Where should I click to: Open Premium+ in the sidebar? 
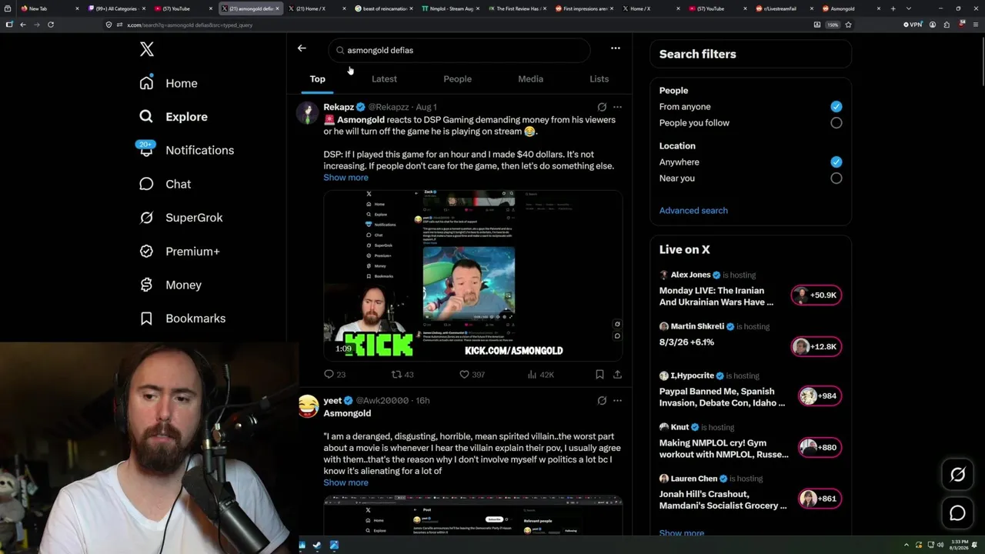(179, 252)
